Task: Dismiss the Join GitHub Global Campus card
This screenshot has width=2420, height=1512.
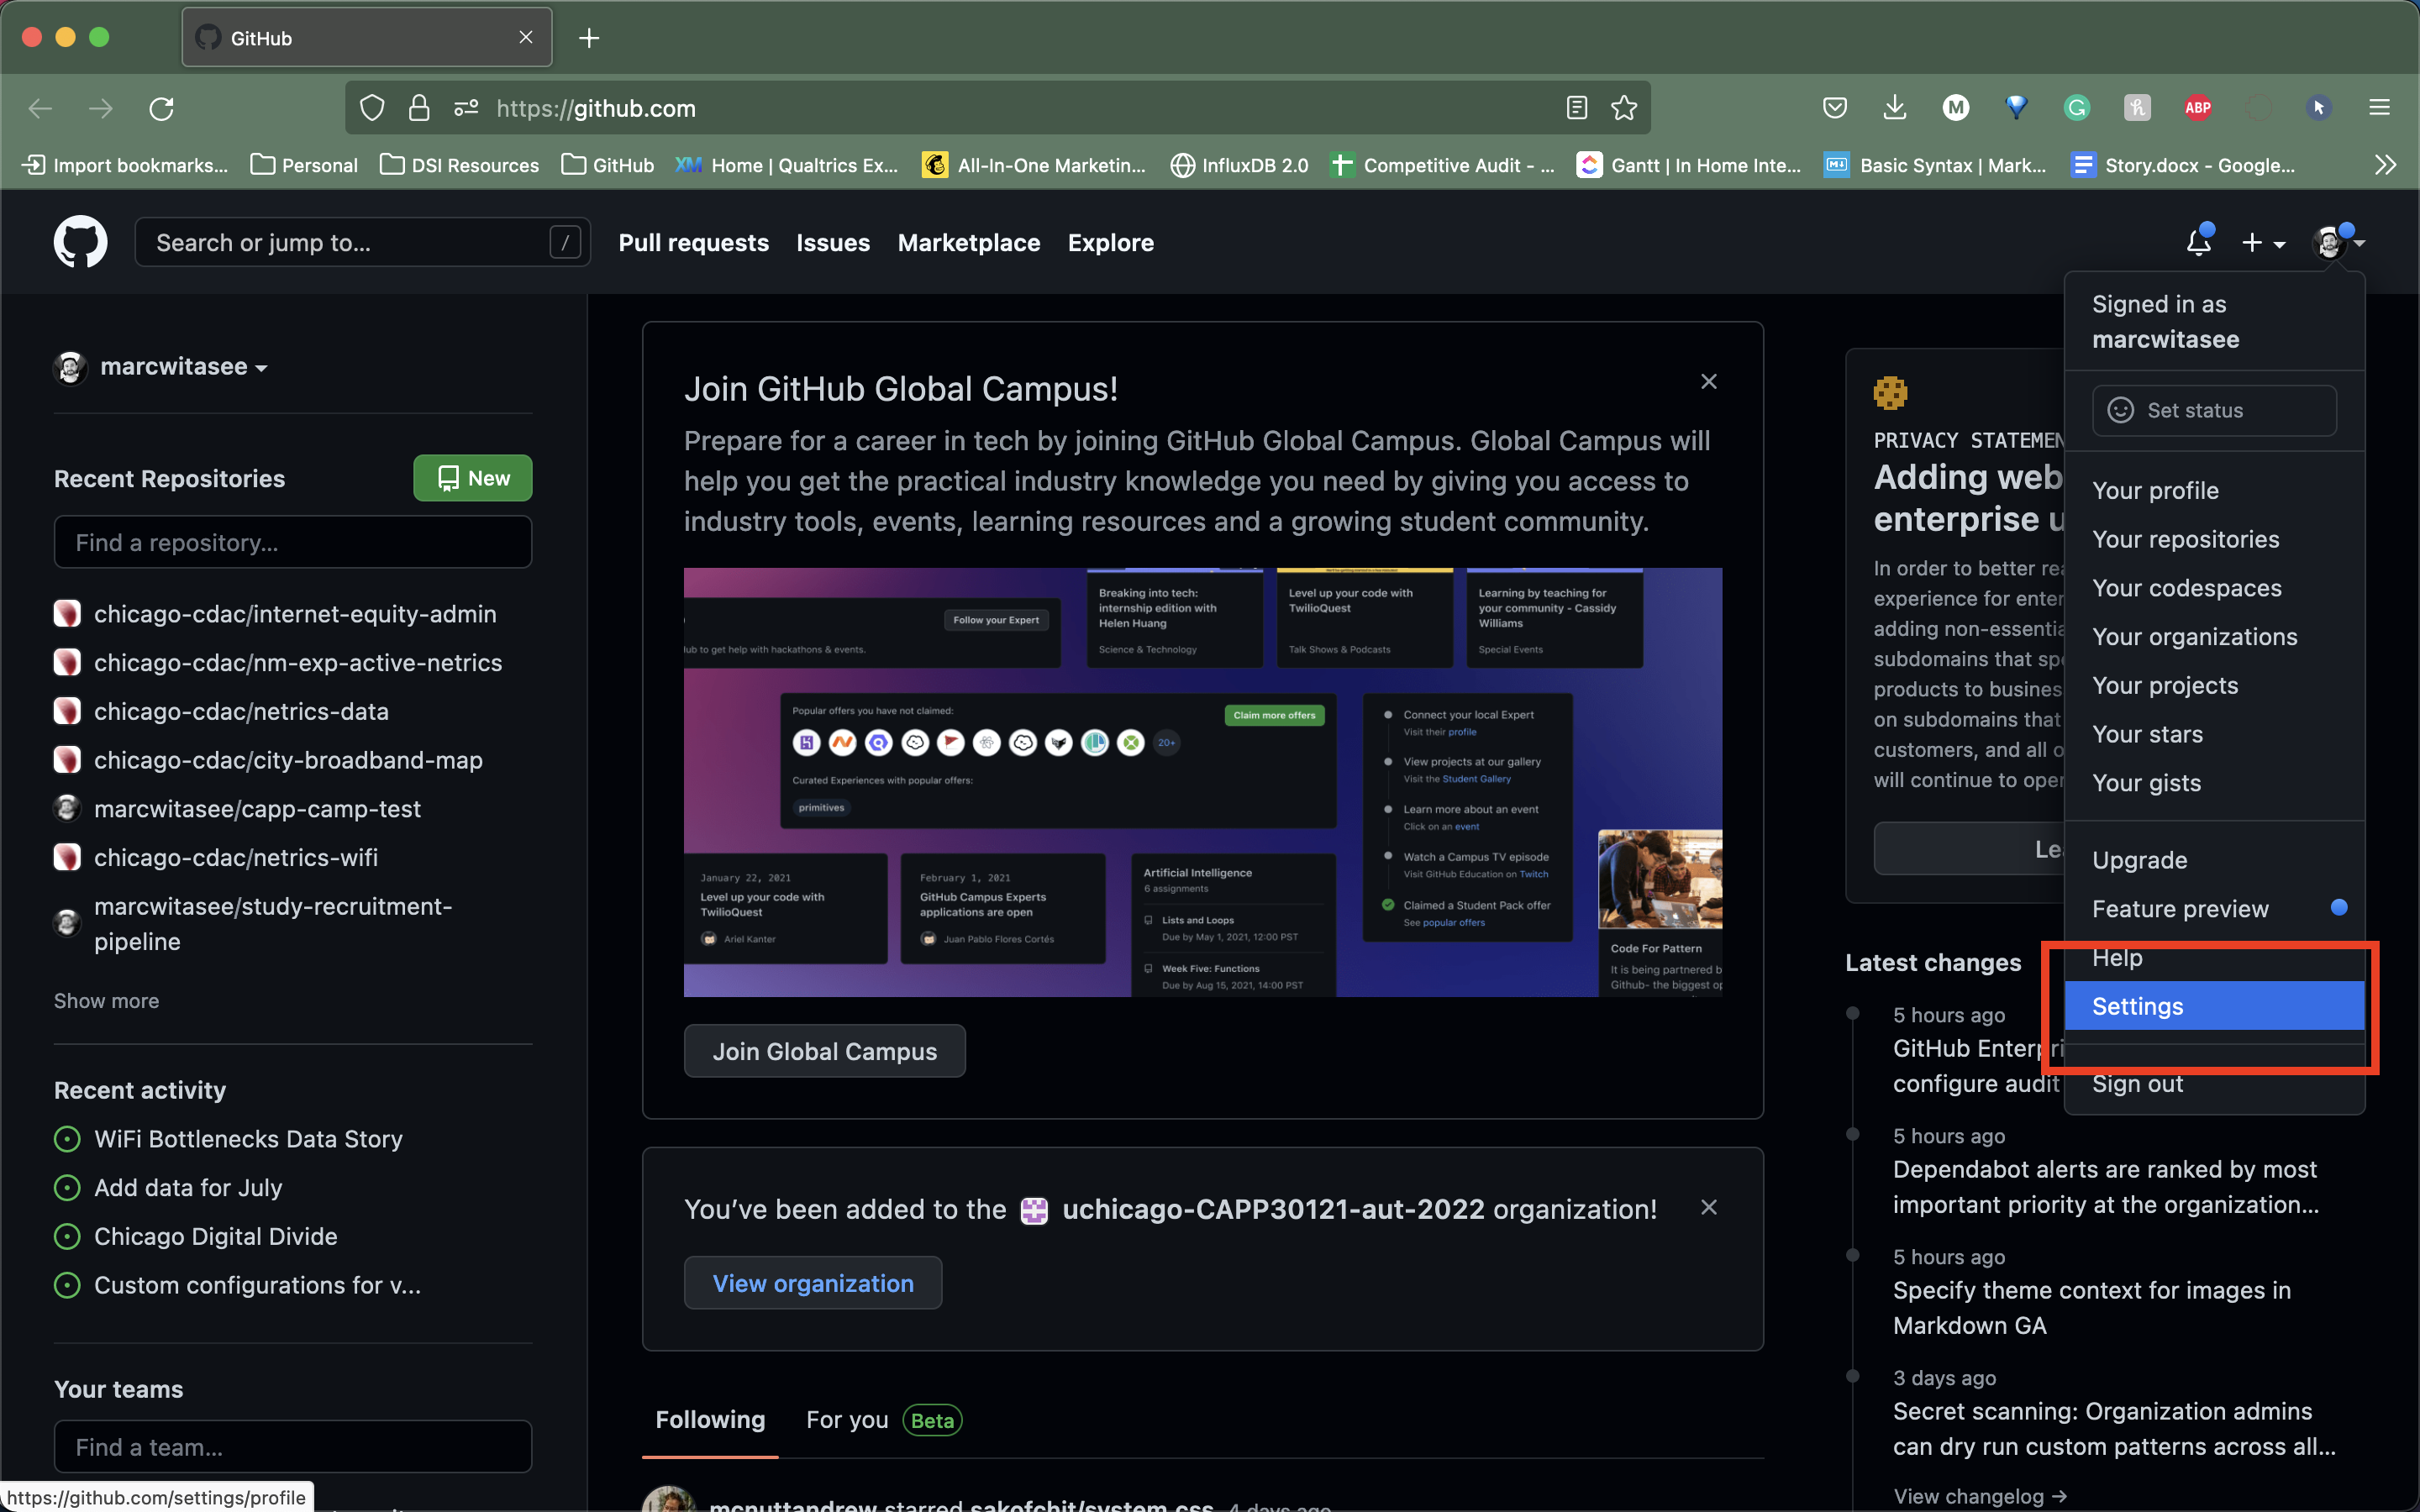Action: (x=1709, y=381)
